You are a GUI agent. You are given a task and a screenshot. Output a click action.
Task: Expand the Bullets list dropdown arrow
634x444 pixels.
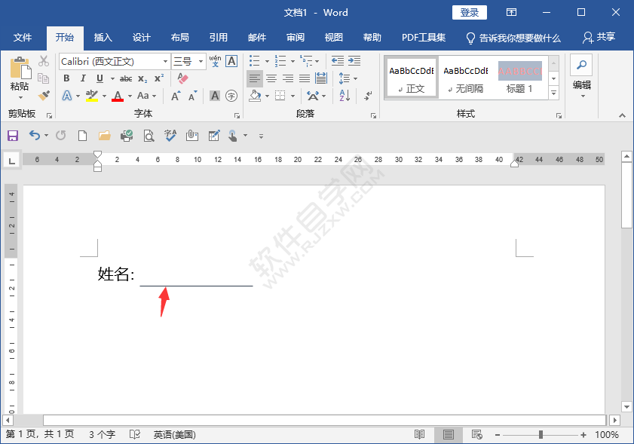[268, 62]
